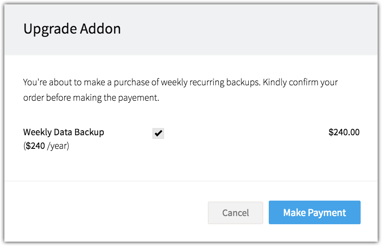Click the bold "$240" in yearly rate

(35, 146)
